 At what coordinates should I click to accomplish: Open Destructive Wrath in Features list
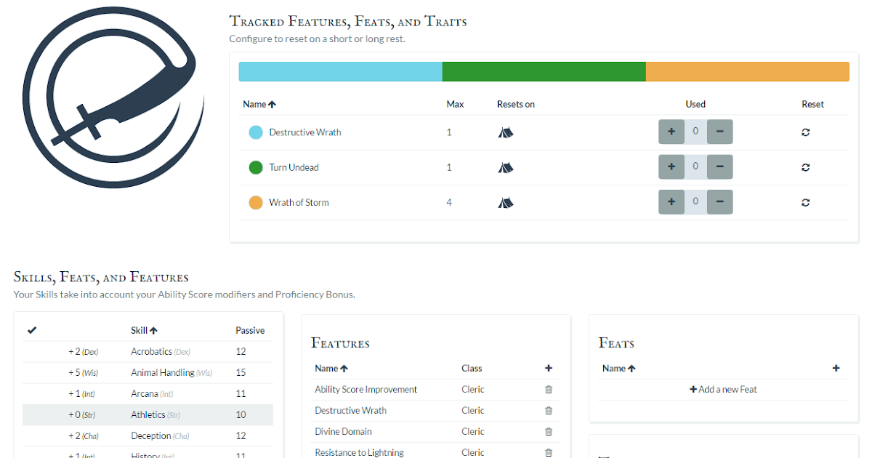(x=350, y=411)
